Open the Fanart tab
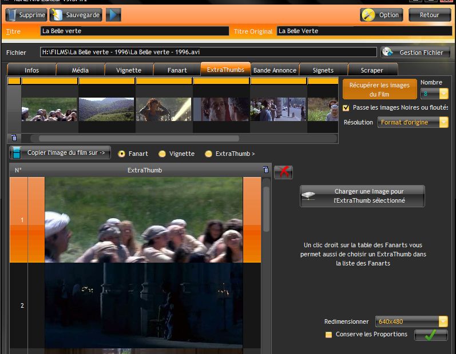 [177, 70]
